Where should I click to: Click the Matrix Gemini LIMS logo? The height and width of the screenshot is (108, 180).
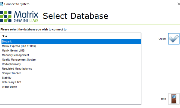tap(19, 16)
